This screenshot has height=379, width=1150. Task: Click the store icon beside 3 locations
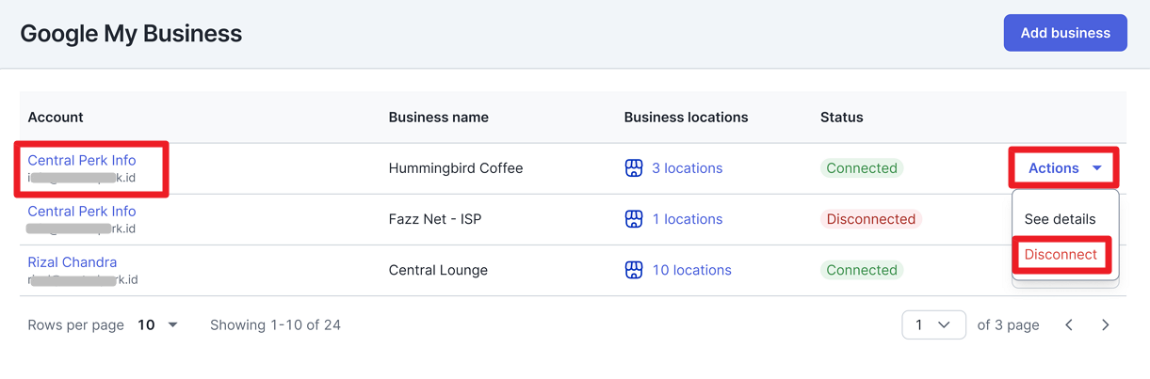coord(634,168)
